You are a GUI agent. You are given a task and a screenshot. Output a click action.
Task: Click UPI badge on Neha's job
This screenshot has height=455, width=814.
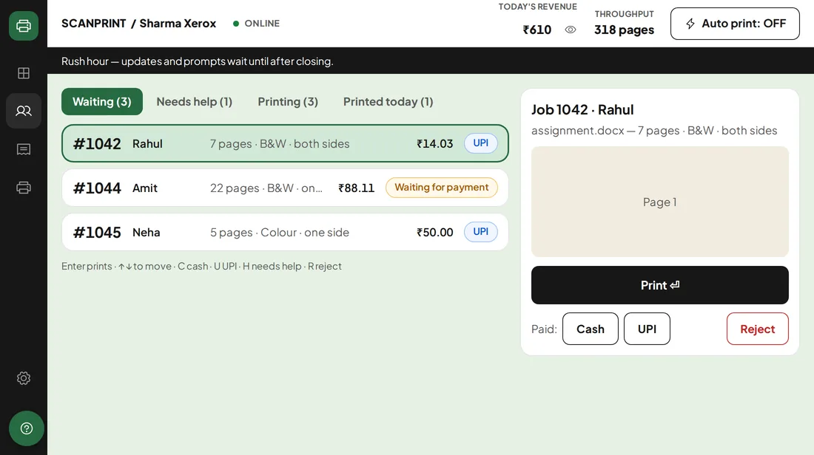480,232
